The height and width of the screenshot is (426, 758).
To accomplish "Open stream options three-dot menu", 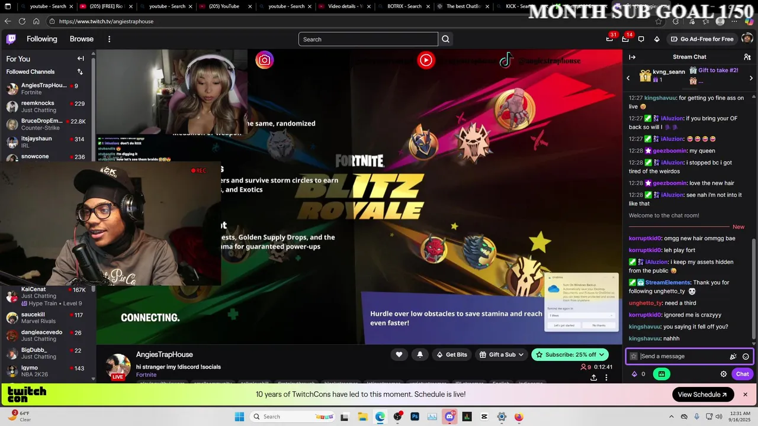I will pos(606,377).
